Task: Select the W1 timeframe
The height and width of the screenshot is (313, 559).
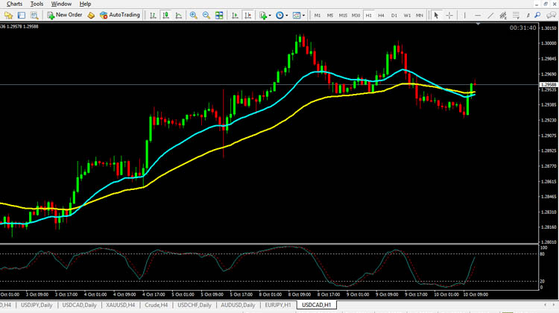Action: pyautogui.click(x=407, y=16)
